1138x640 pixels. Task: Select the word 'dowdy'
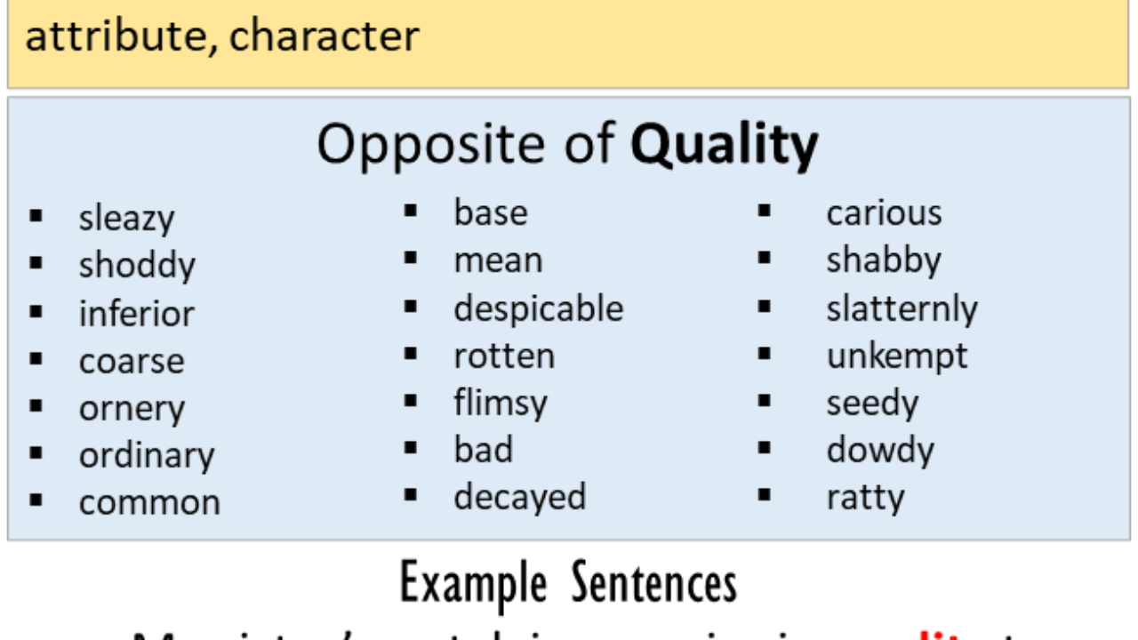pos(880,451)
